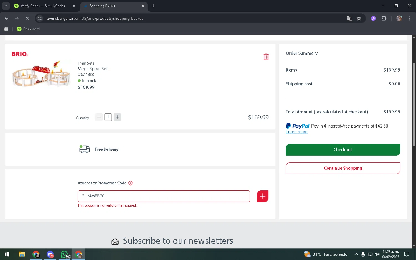Open the Mega Spiral Set product title
The image size is (416, 260).
coord(93,69)
